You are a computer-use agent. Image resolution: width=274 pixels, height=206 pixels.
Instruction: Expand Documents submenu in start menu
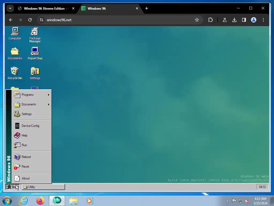coord(32,104)
